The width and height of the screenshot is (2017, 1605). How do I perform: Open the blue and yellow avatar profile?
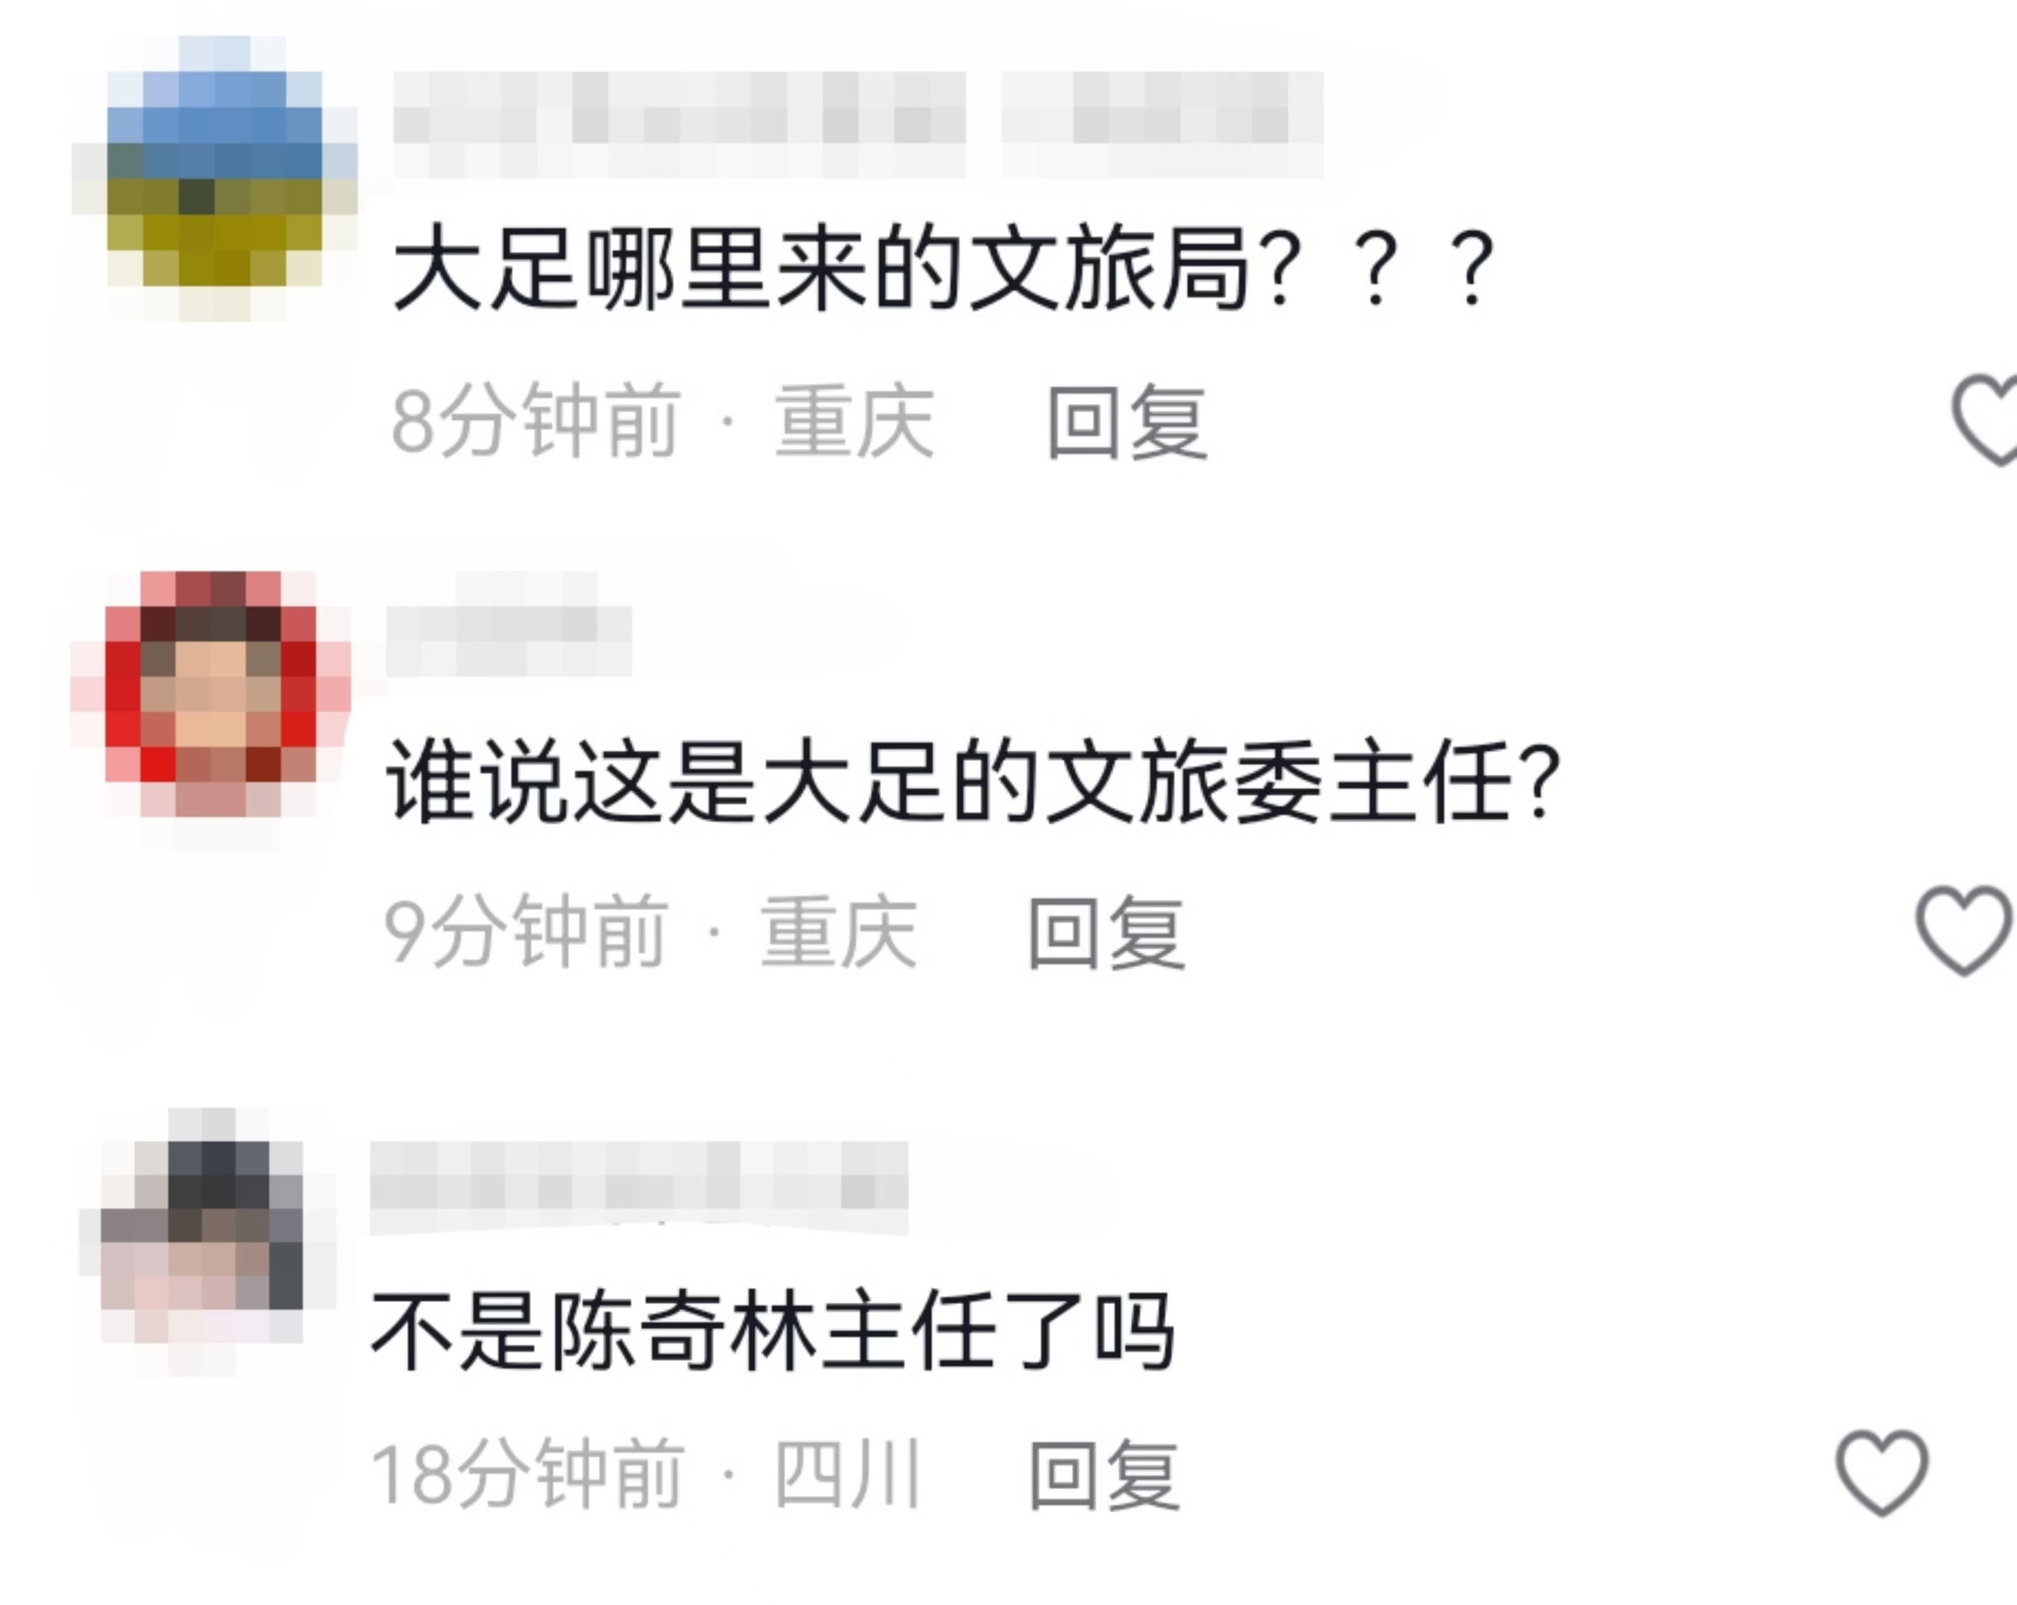(x=215, y=178)
